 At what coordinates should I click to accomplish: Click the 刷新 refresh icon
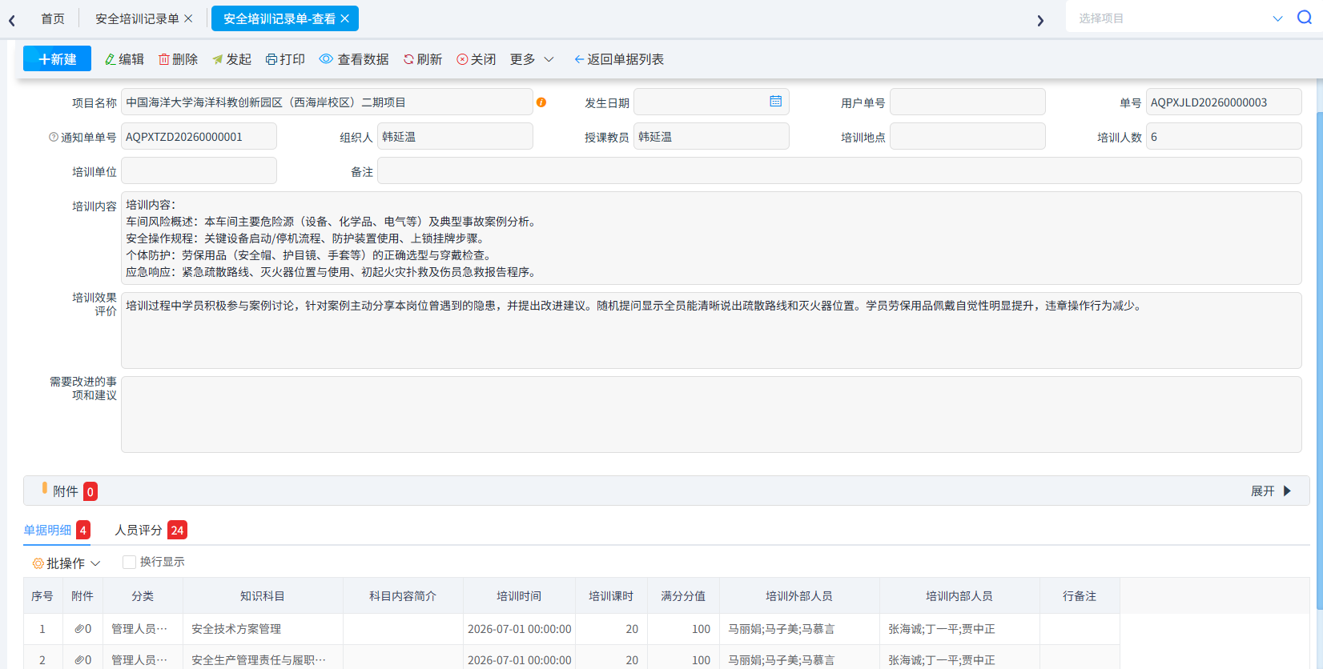408,59
